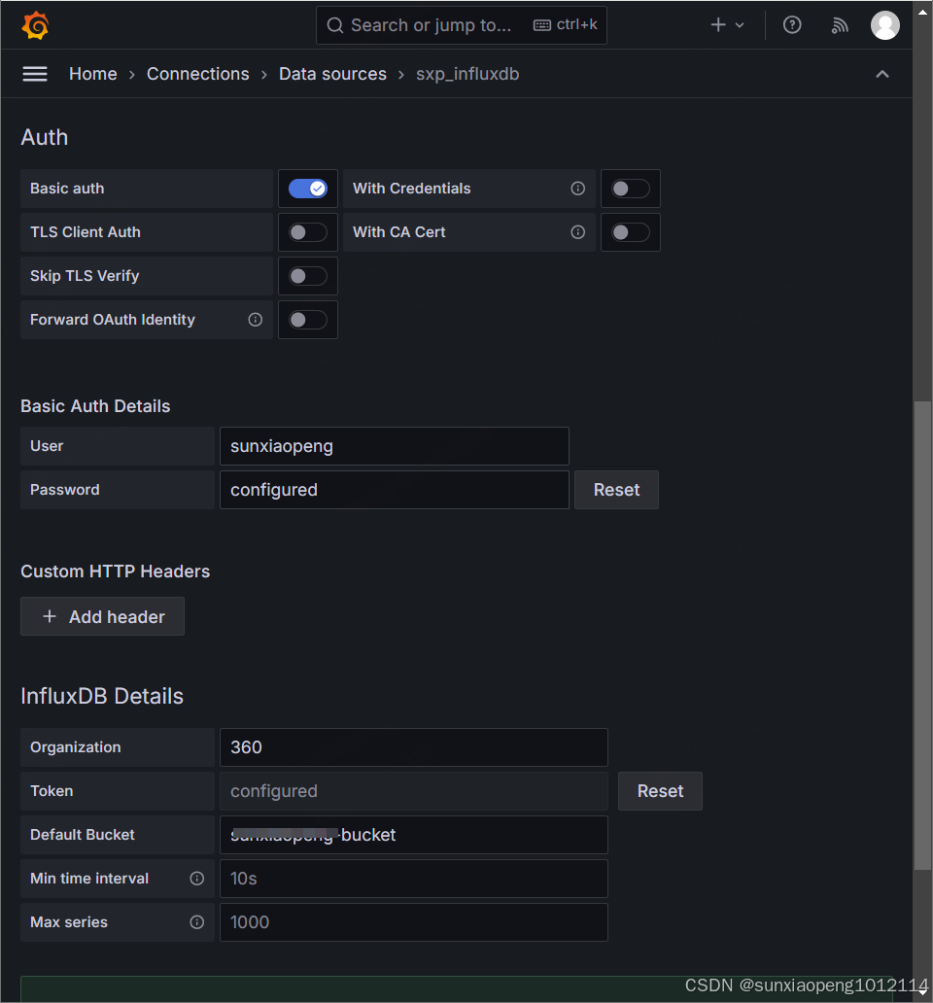
Task: Open the plus add-new menu
Action: [727, 25]
